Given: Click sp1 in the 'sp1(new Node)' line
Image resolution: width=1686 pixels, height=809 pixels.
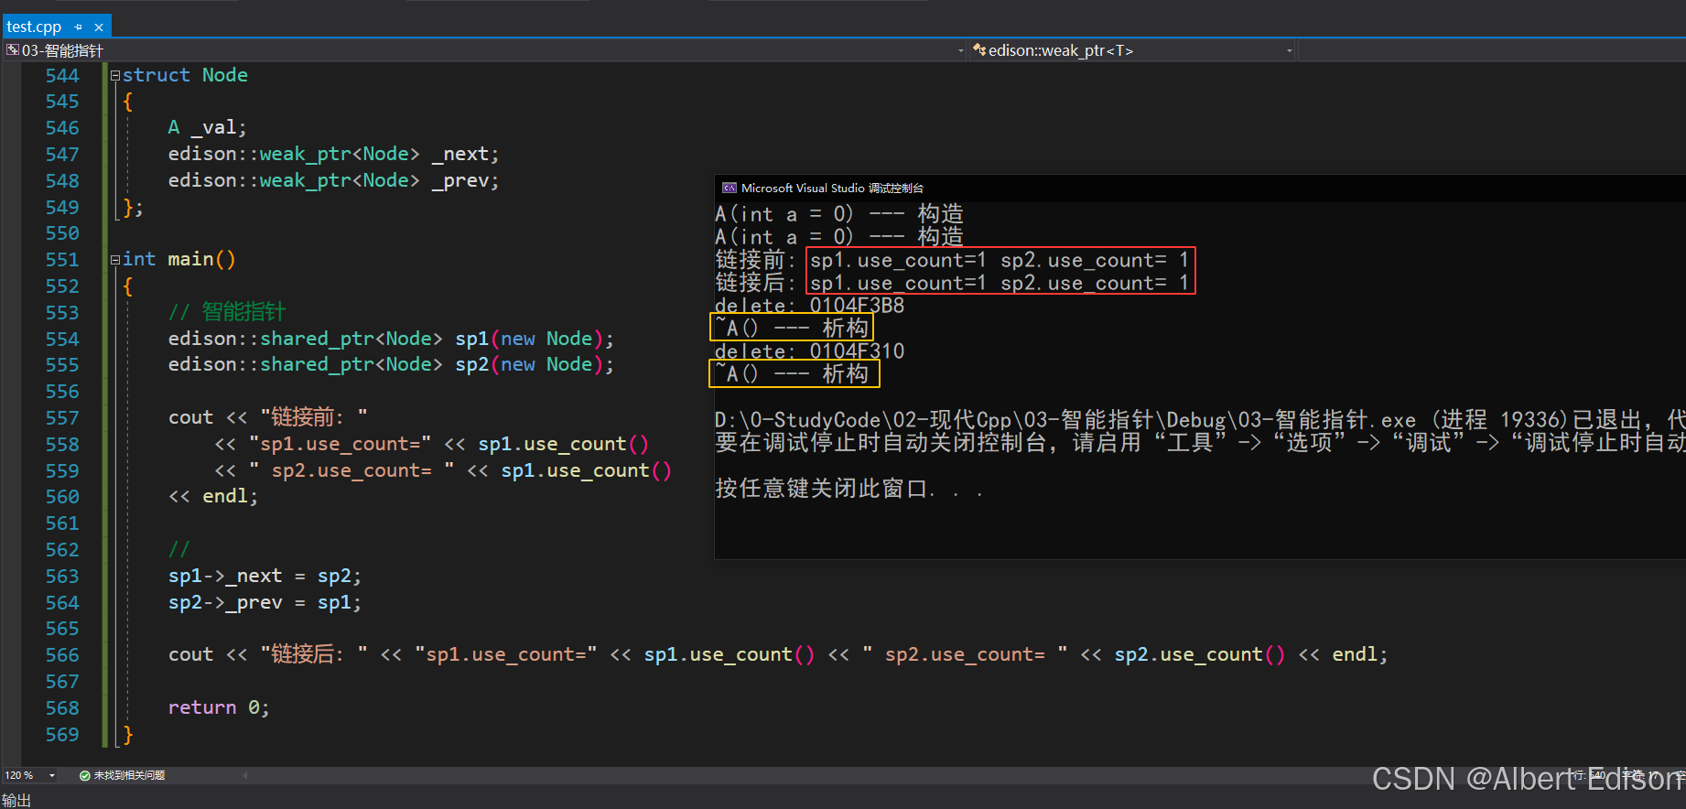Looking at the screenshot, I should click(472, 339).
